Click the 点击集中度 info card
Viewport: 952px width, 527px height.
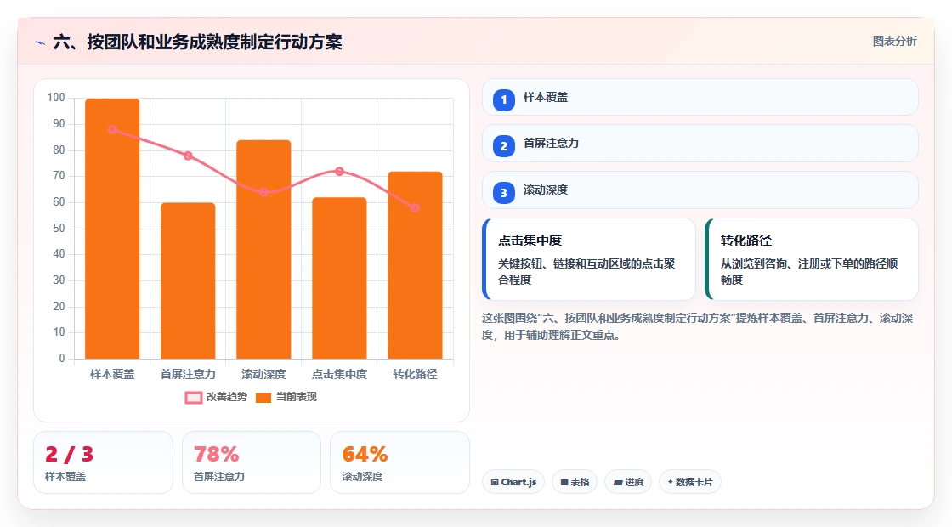pyautogui.click(x=589, y=259)
